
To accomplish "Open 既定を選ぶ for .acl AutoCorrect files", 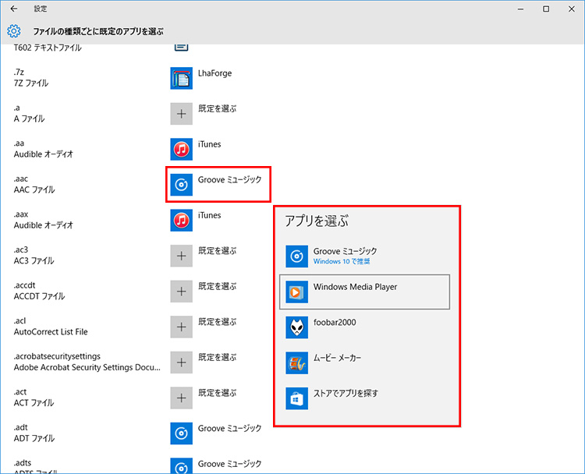I will click(x=182, y=327).
